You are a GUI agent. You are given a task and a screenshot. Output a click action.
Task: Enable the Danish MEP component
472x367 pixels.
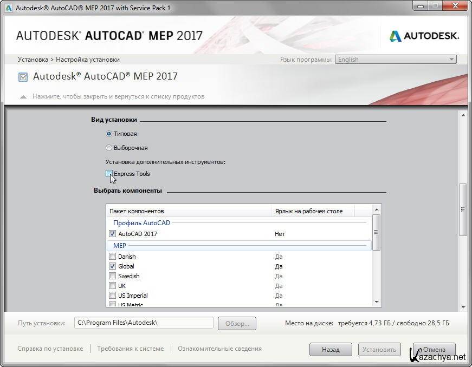(112, 257)
